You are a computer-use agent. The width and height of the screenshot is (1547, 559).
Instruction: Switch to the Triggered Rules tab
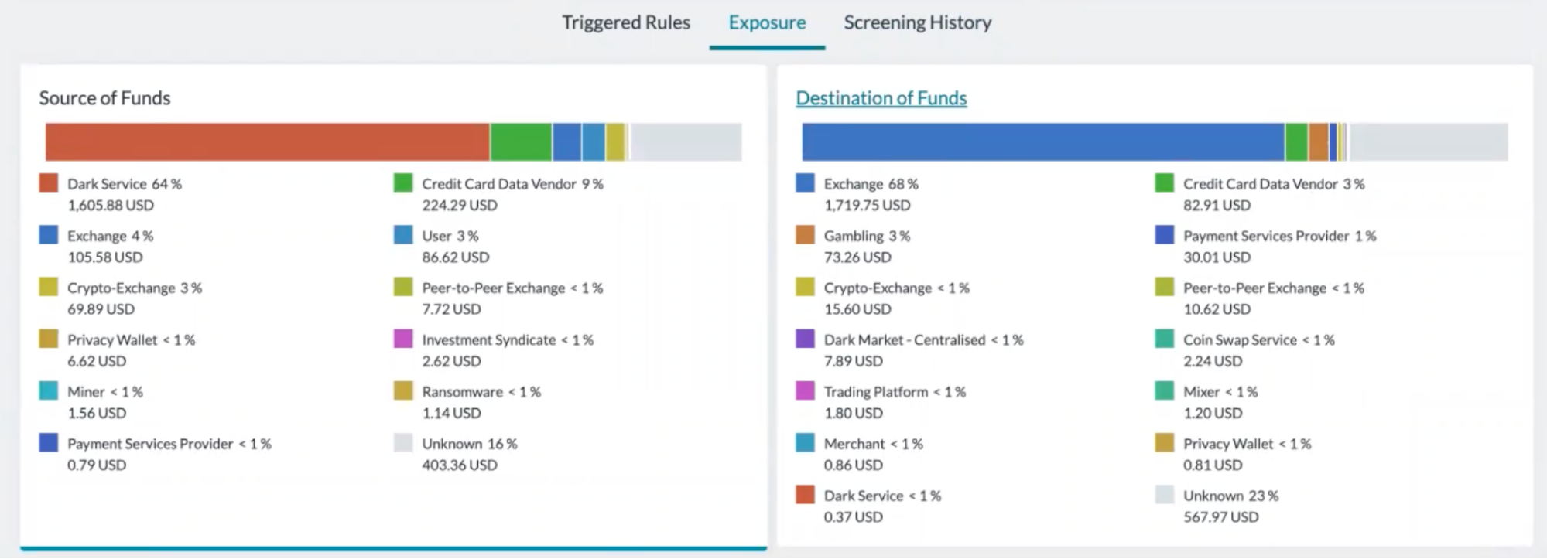(625, 22)
